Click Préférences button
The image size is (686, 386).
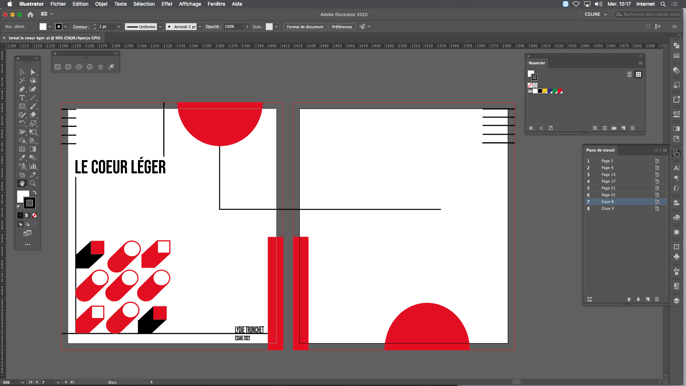coord(342,27)
